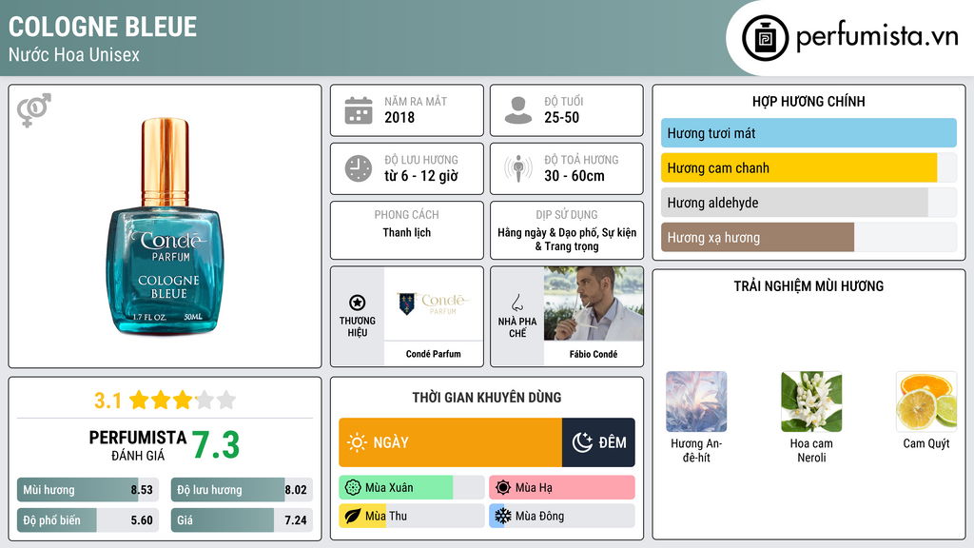Click the clock icon beside Độ lưu hương

tap(359, 168)
